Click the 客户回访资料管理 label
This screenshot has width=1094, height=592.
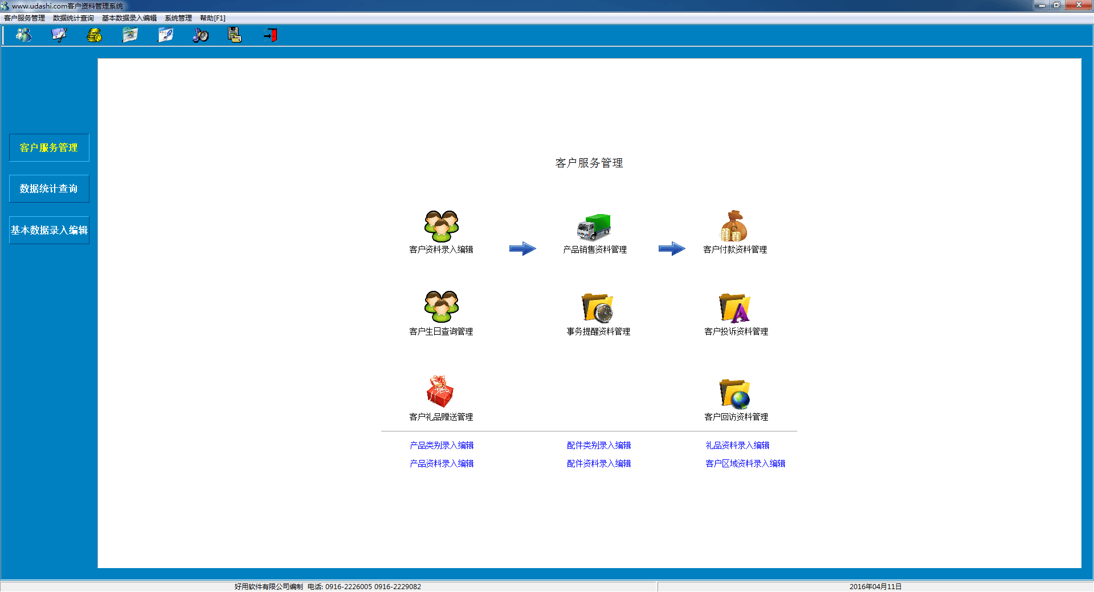(736, 417)
